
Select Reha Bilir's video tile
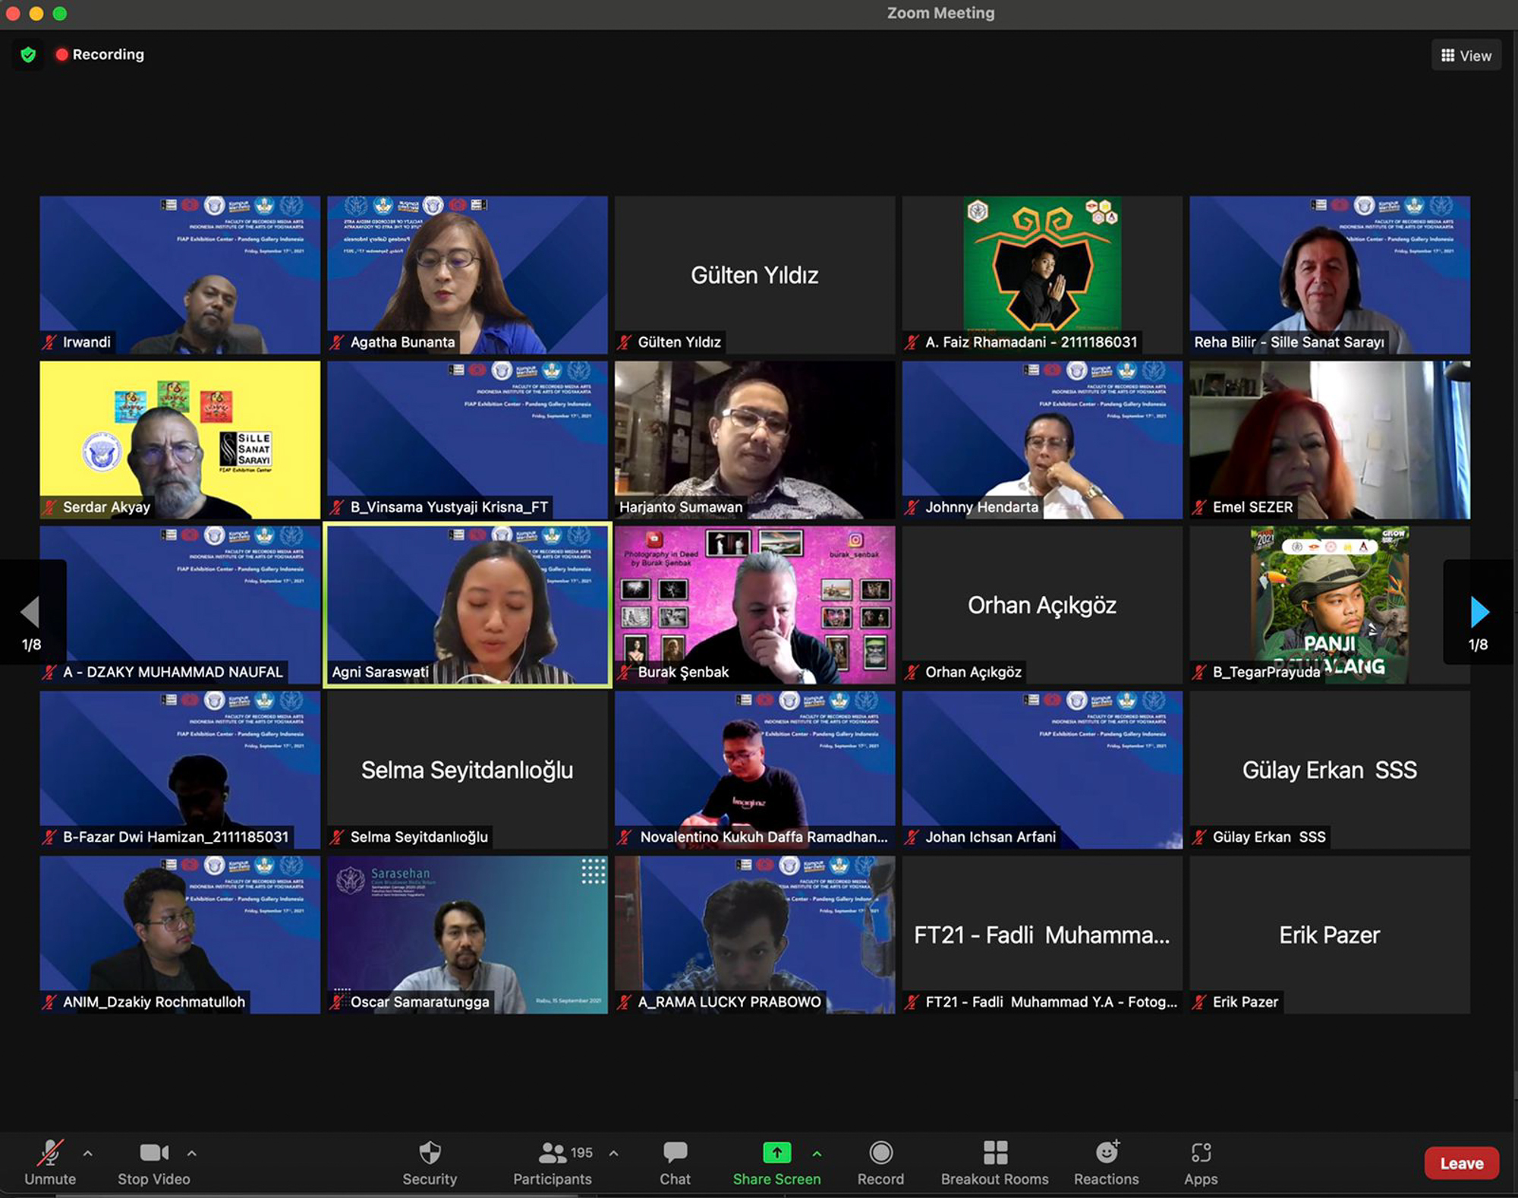pos(1330,275)
